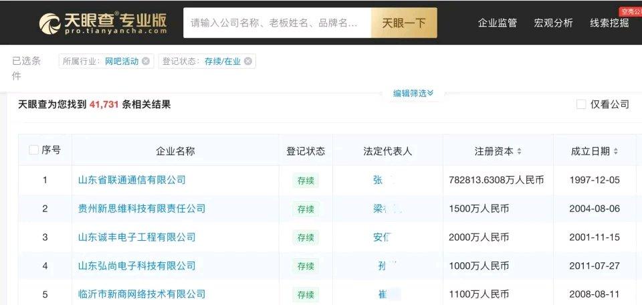Click 存续 status tag for 临沂市新商网络技术
Image resolution: width=642 pixels, height=305 pixels.
tap(306, 295)
